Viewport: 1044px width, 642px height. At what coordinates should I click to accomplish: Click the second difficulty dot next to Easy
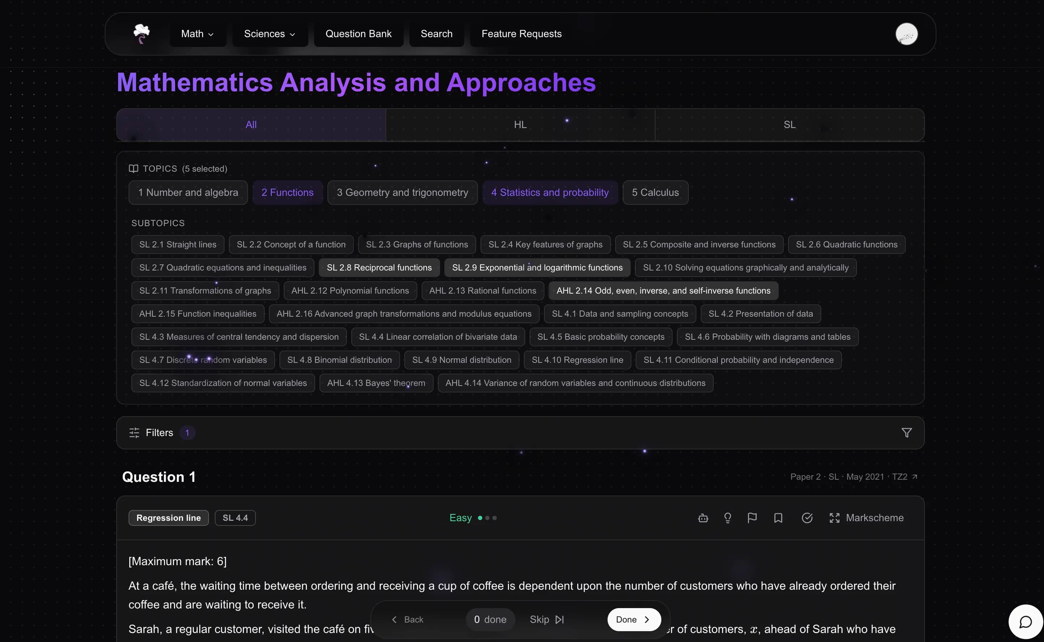point(487,518)
